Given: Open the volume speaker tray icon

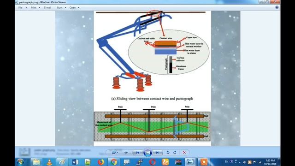Looking at the screenshot, I should point(244,162).
